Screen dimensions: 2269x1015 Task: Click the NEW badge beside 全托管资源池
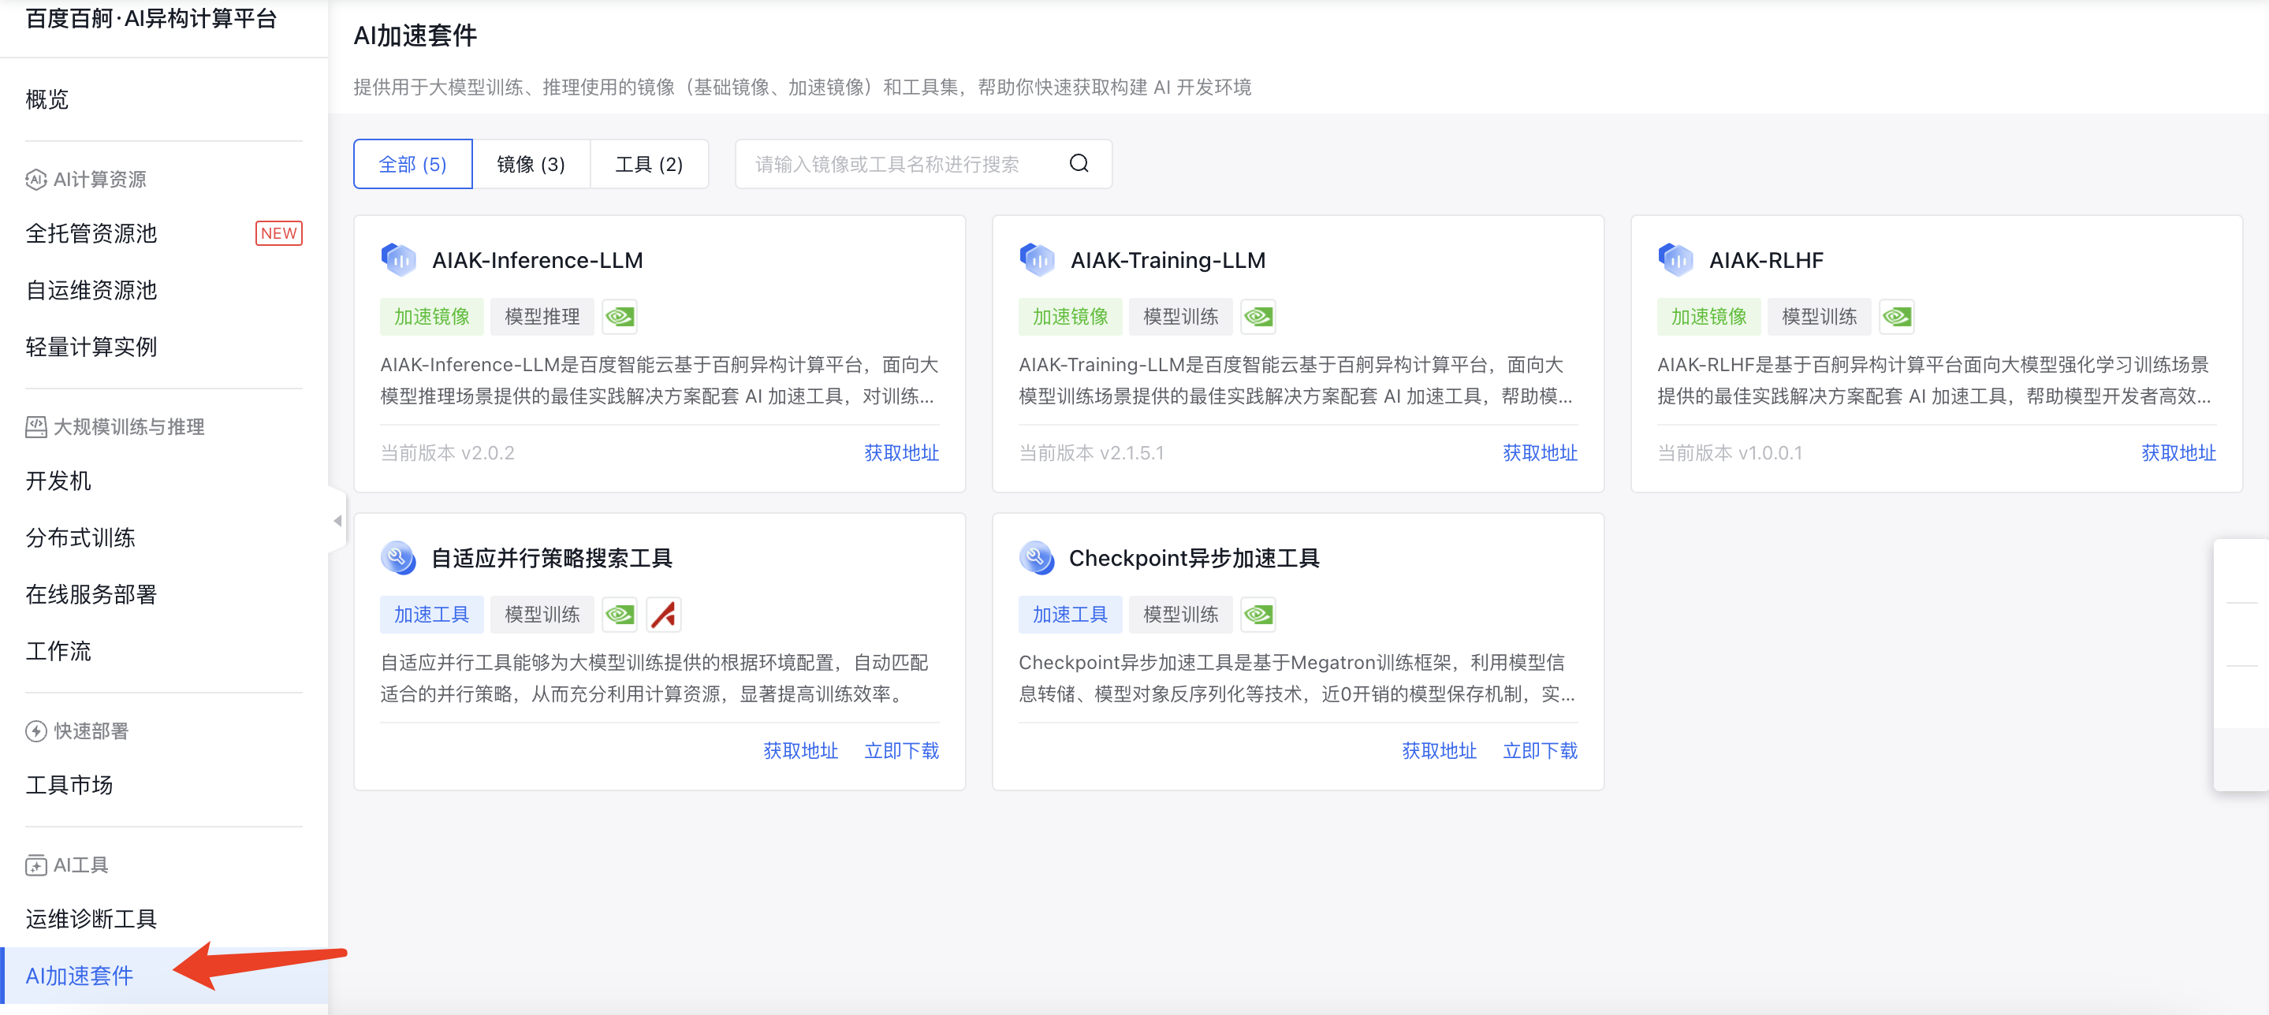tap(278, 233)
